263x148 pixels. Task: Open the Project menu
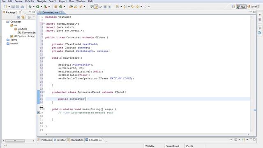pyautogui.click(x=63, y=1)
